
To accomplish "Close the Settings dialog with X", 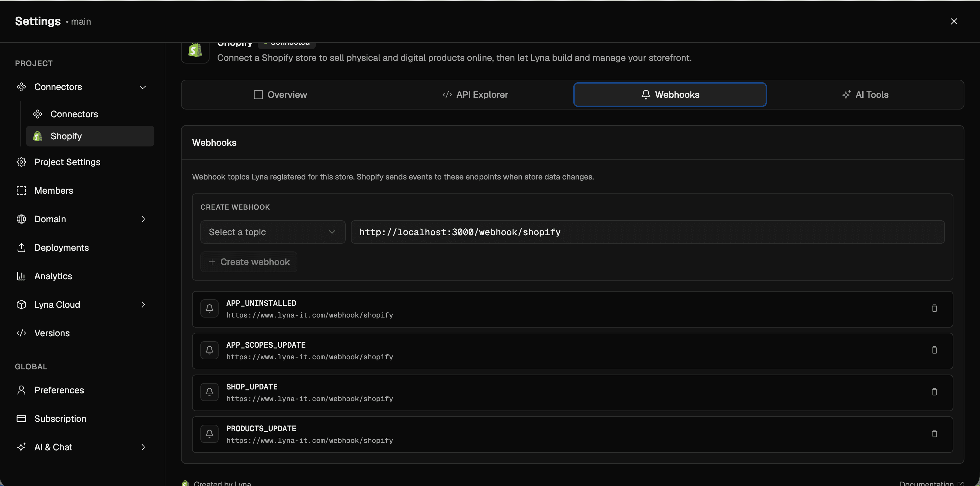I will (x=954, y=21).
